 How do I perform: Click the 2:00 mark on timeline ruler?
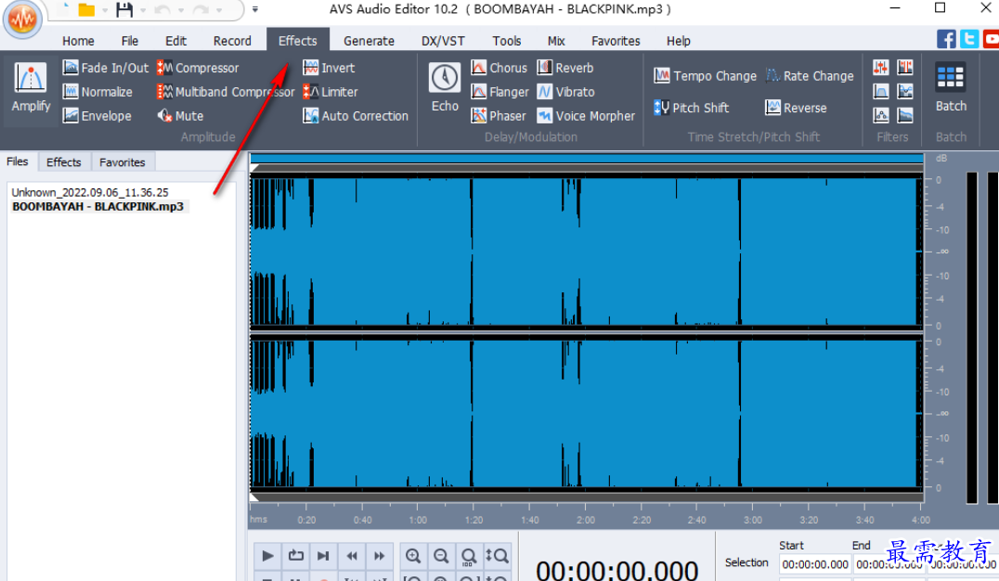[586, 520]
